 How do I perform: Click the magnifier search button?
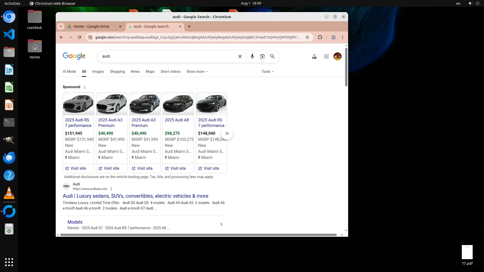(x=272, y=56)
